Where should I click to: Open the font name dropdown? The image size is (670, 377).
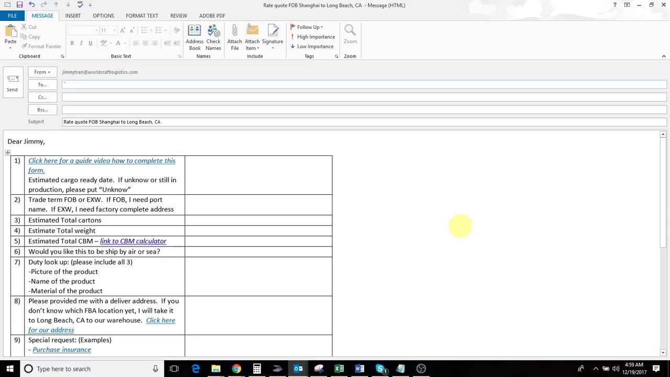[96, 30]
